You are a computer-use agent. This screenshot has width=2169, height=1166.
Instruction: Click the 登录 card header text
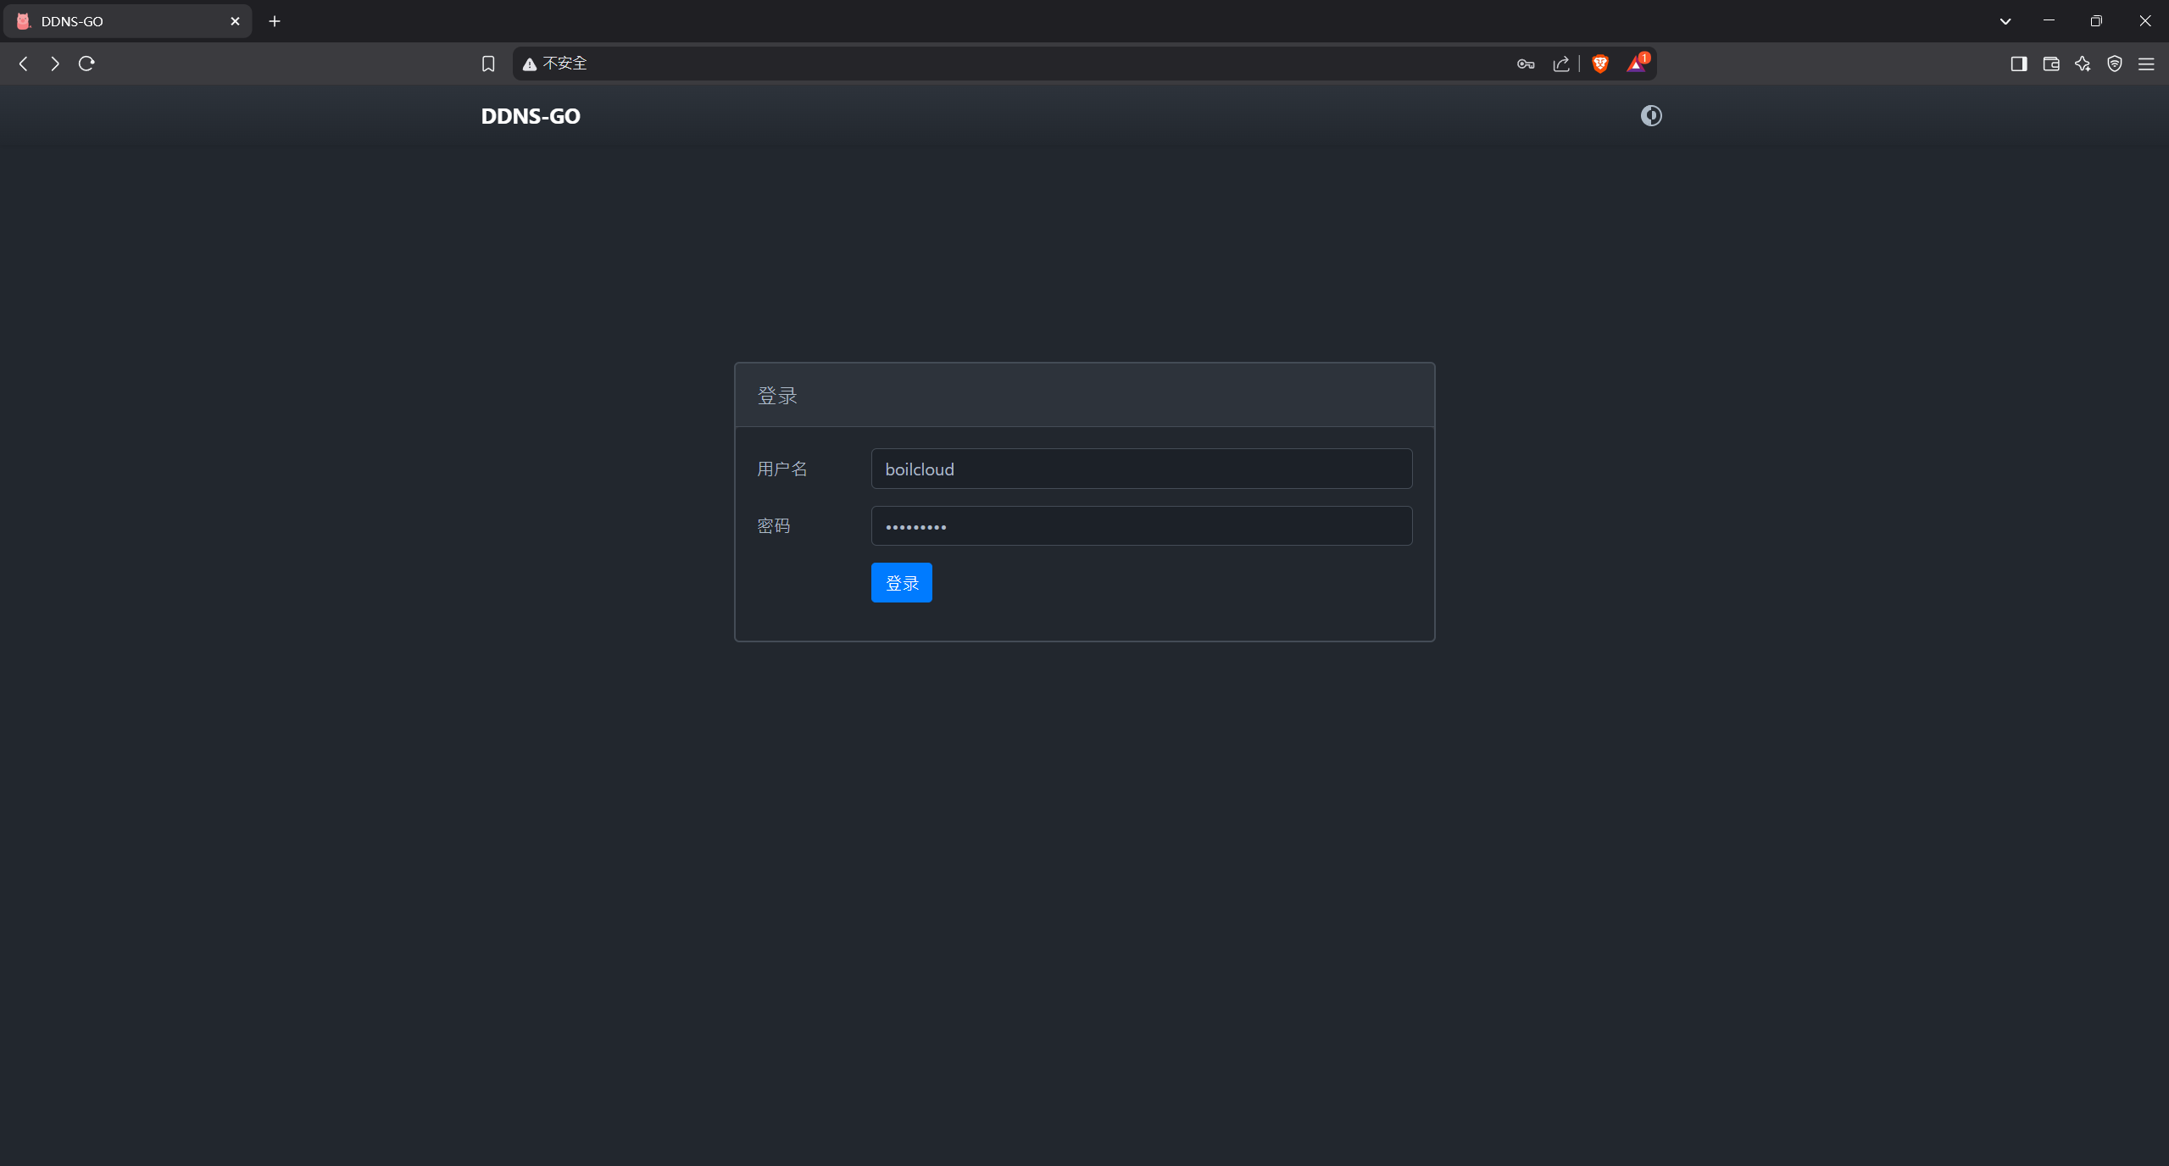777,396
